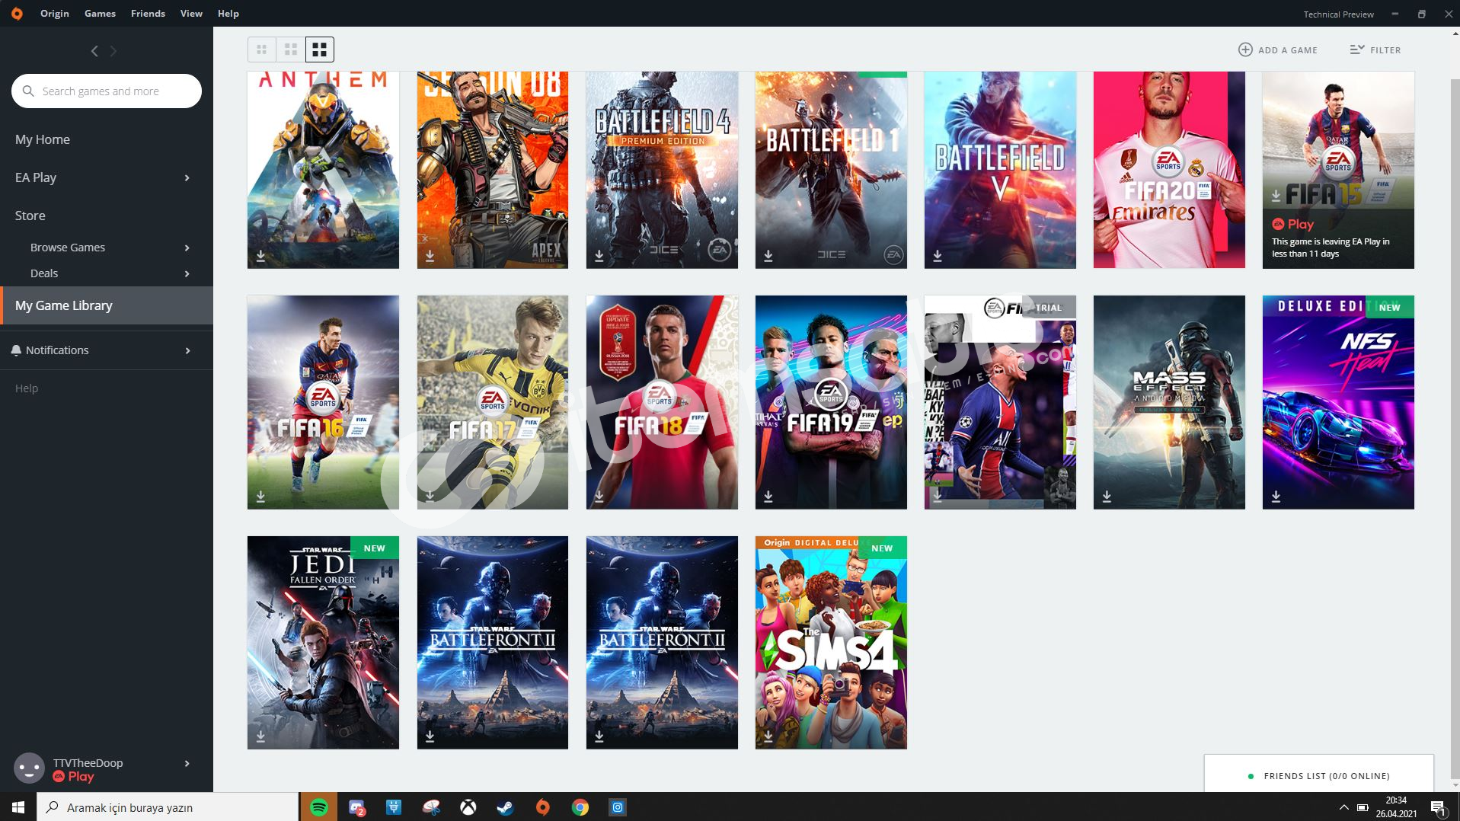Select the FIFA 20 game tile

click(x=1169, y=170)
